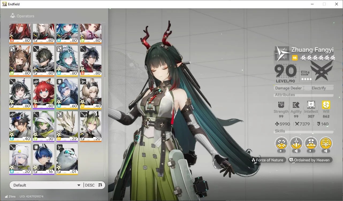Click the DESC sort button
The width and height of the screenshot is (343, 201).
pyautogui.click(x=90, y=185)
